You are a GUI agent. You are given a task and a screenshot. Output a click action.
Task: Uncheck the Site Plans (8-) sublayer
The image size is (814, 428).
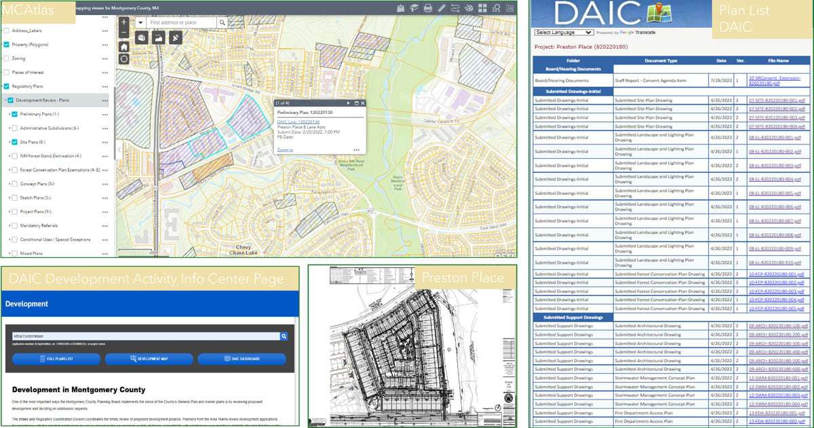(x=15, y=142)
